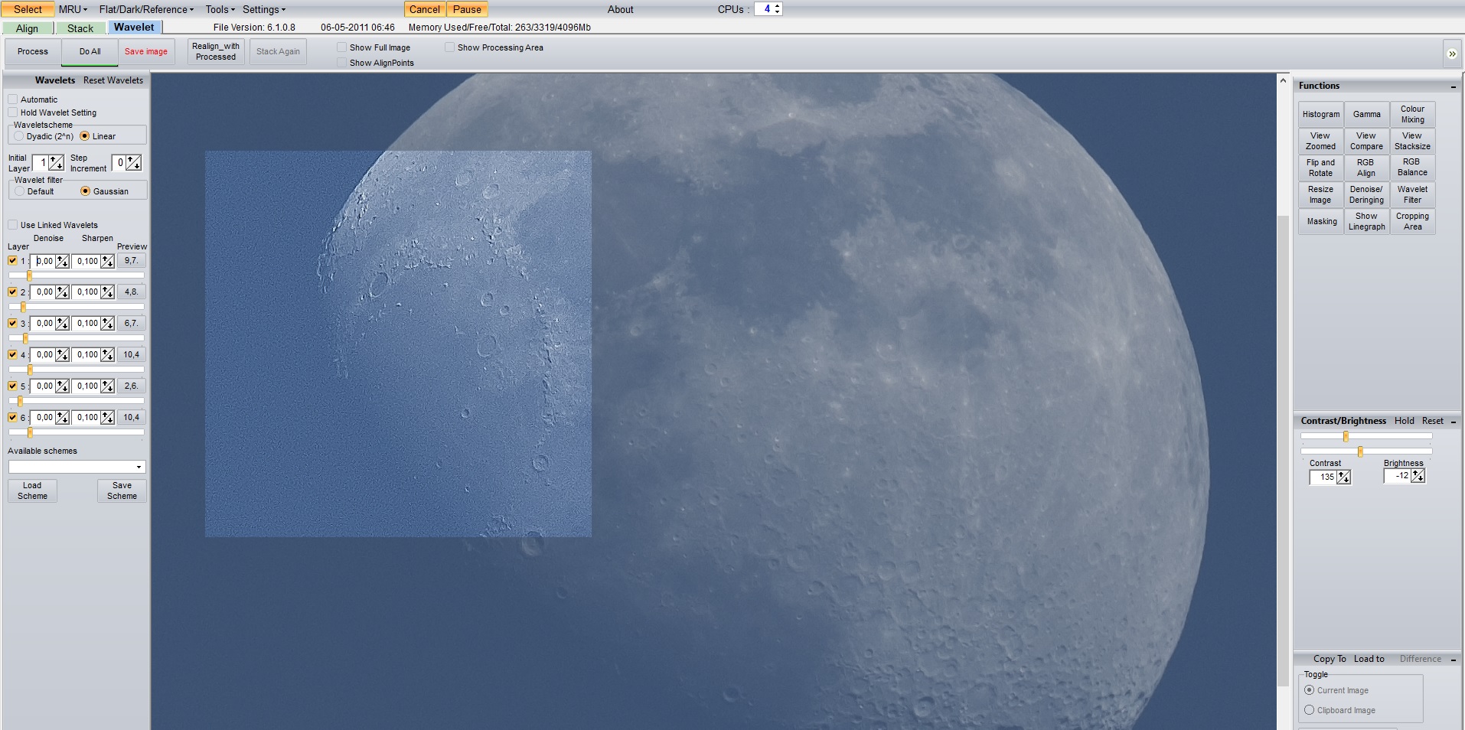Enable Use Linked Wavelets
The width and height of the screenshot is (1465, 730).
13,225
